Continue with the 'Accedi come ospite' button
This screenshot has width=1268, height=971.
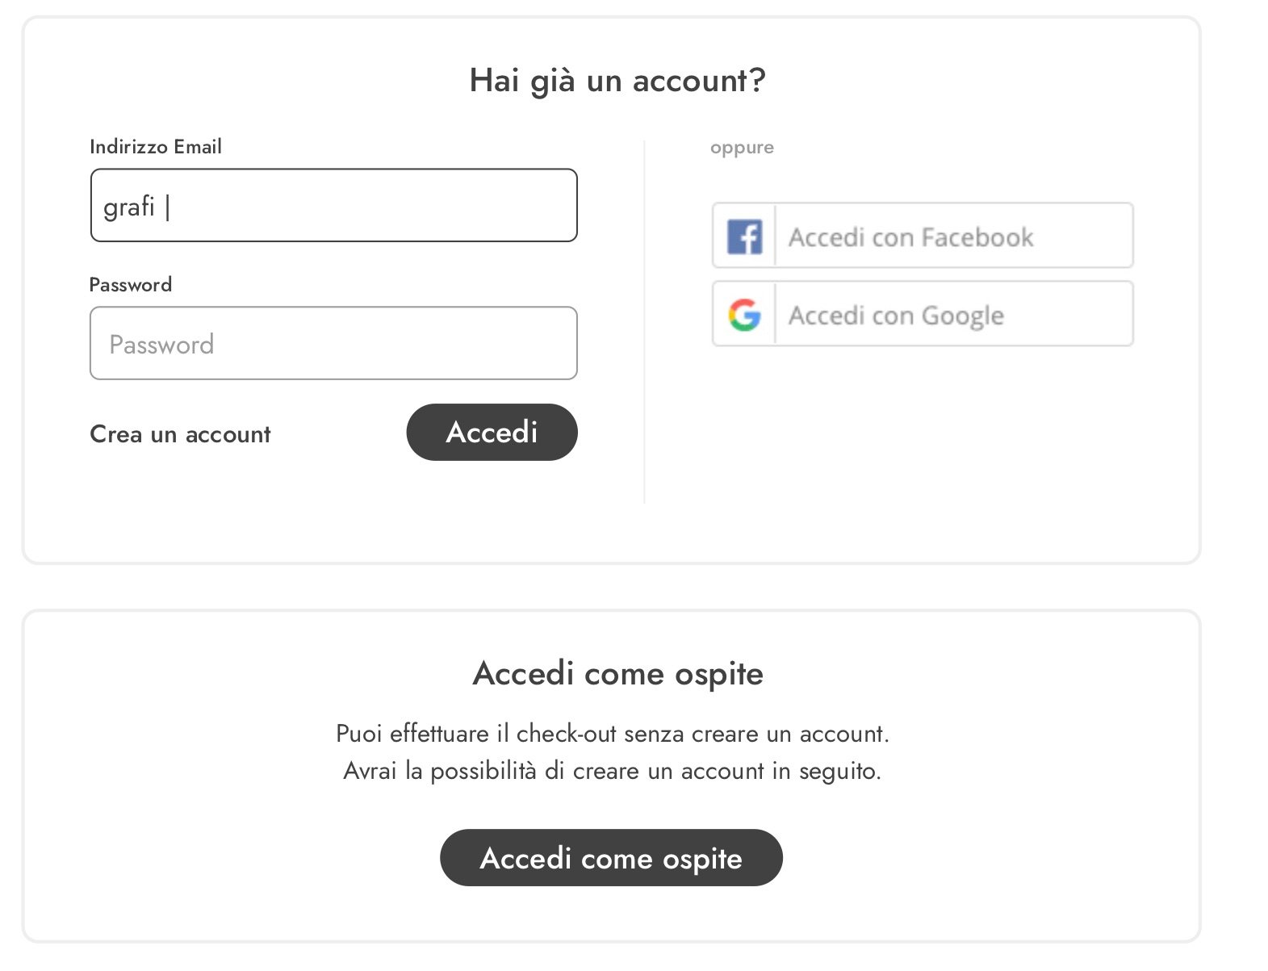(x=611, y=858)
